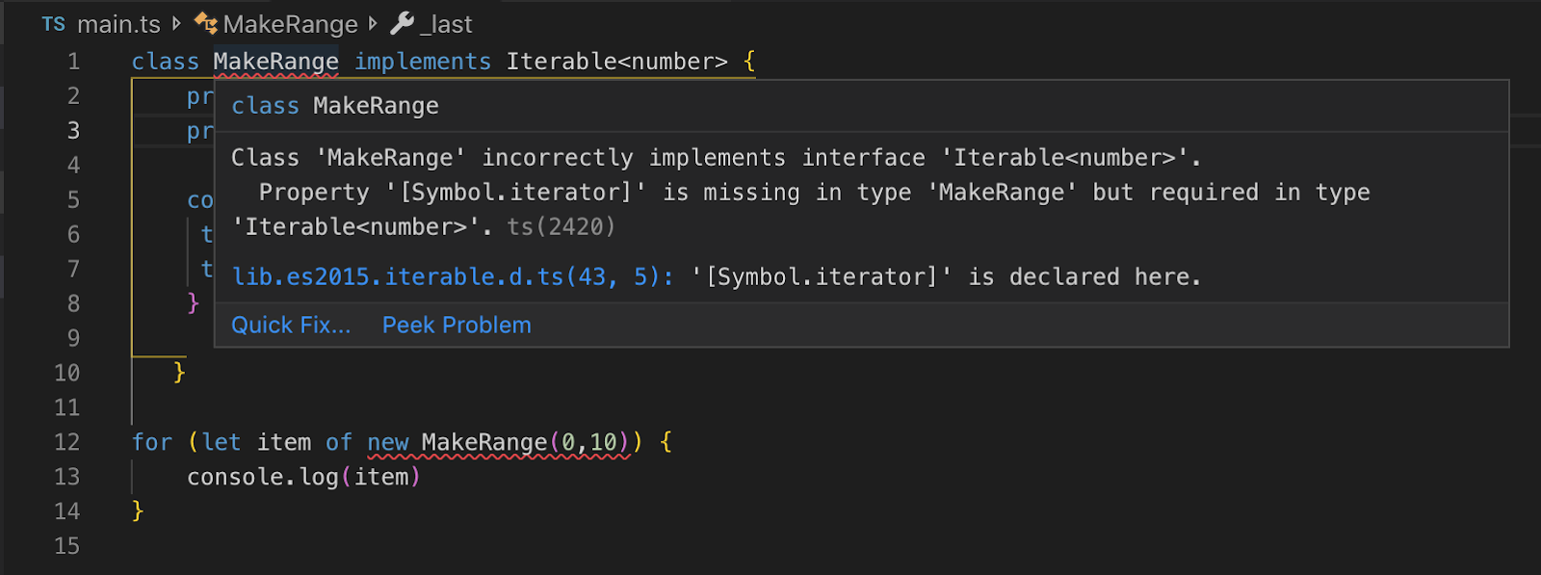Click the Iterable<number> type on line 1
This screenshot has width=1541, height=575.
click(x=616, y=62)
